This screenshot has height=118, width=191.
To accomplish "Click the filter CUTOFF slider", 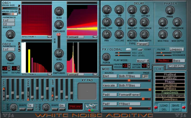I will tap(164, 53).
